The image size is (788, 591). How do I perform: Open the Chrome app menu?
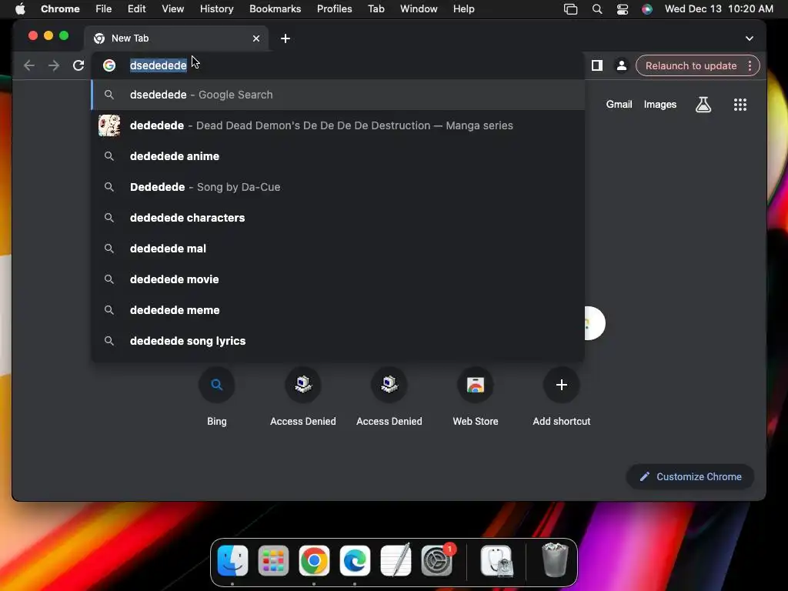click(x=60, y=9)
